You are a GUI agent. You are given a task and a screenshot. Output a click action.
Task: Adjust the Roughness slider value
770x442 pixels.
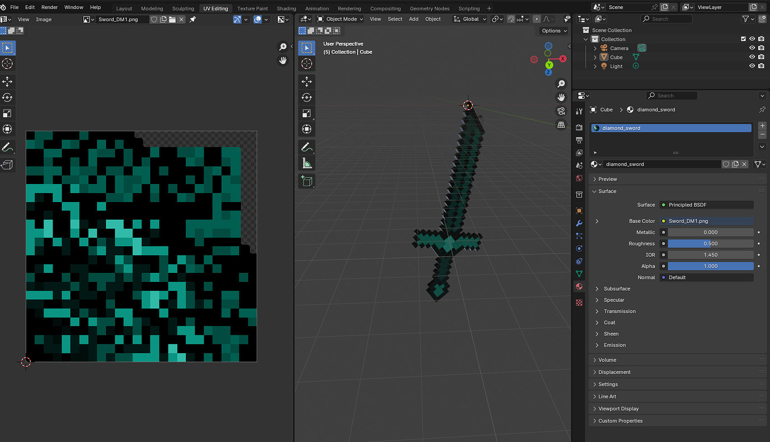click(x=710, y=243)
